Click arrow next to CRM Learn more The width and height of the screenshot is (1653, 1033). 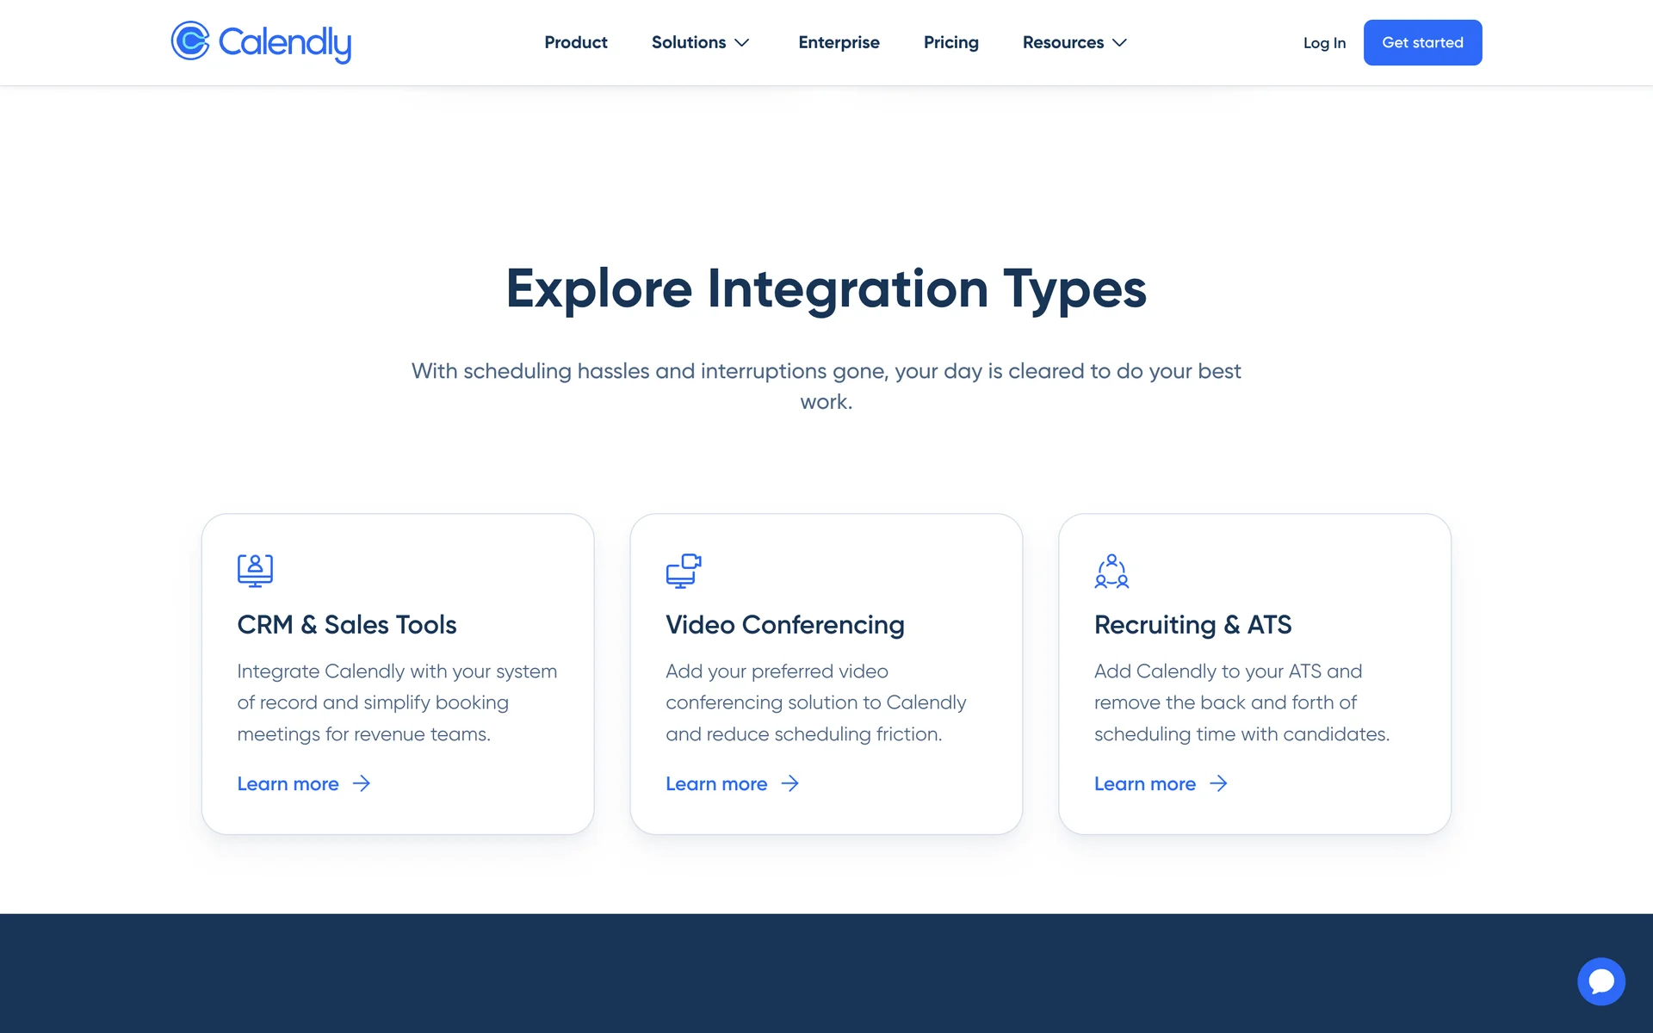coord(362,783)
